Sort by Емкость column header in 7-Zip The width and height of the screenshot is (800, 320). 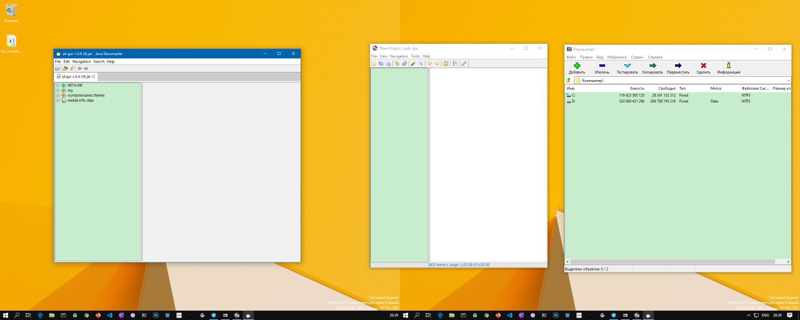click(x=631, y=88)
